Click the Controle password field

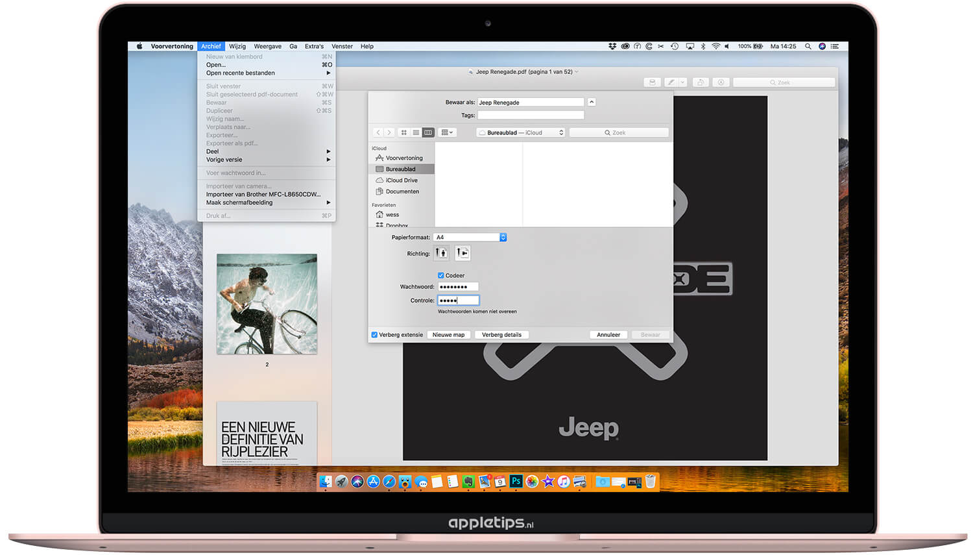pos(458,301)
